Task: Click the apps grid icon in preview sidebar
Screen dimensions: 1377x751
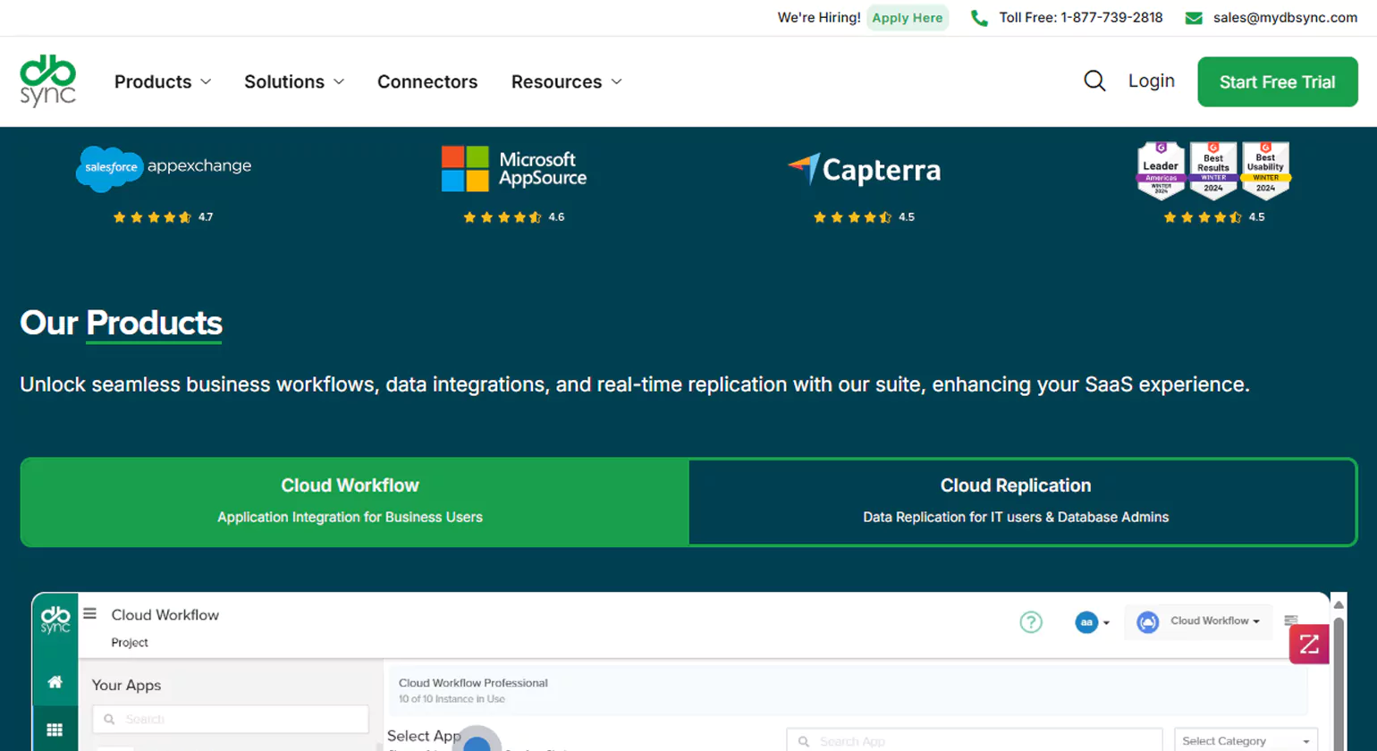Action: tap(55, 730)
